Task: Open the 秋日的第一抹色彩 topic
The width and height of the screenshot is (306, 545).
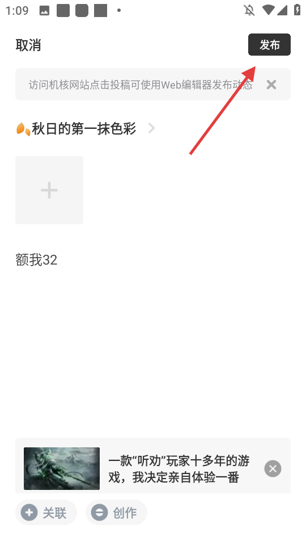Action: tap(84, 129)
